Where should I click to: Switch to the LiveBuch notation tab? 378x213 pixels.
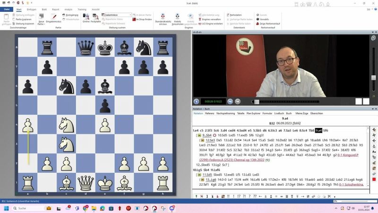280,114
